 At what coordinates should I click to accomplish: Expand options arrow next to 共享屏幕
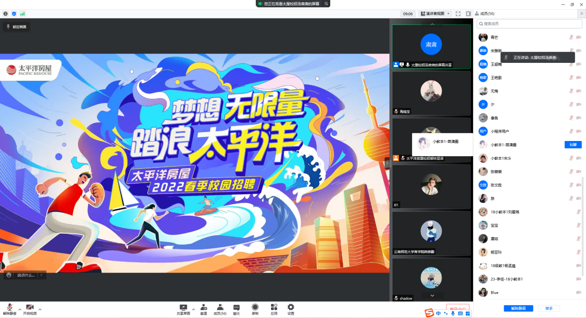[x=193, y=309]
